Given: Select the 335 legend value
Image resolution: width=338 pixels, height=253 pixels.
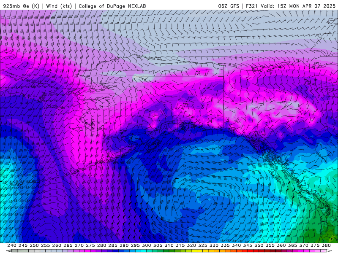Looking at the screenshot, I should [225, 245].
